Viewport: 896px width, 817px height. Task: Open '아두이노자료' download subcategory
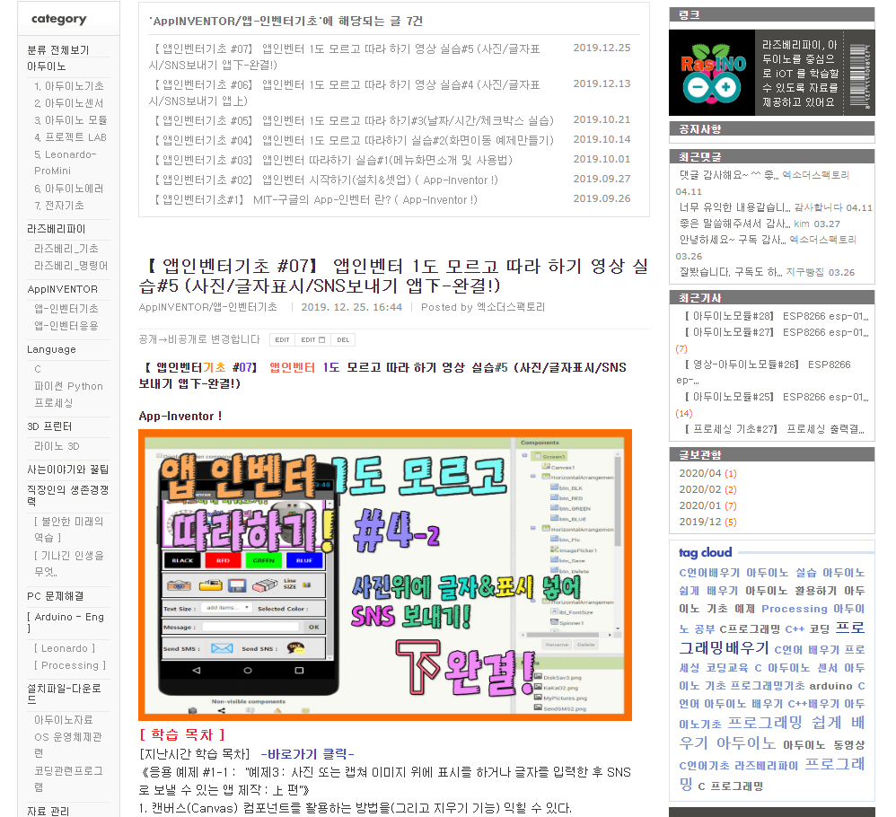(64, 720)
